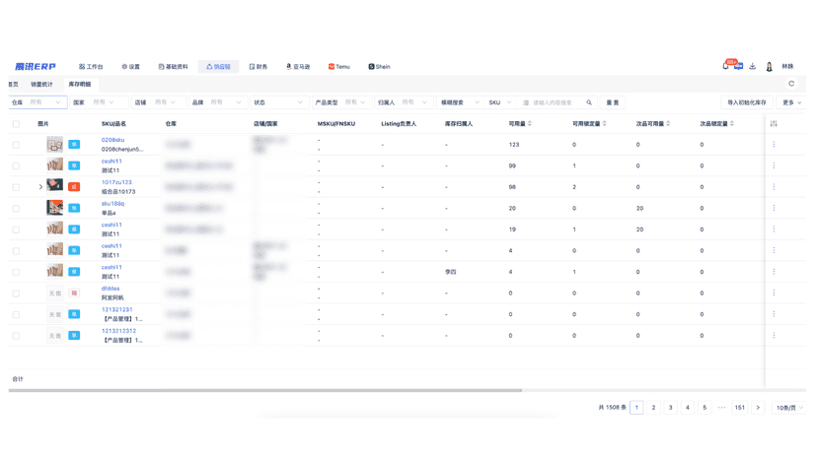Open the notification bell icon
The width and height of the screenshot is (817, 459).
point(725,66)
